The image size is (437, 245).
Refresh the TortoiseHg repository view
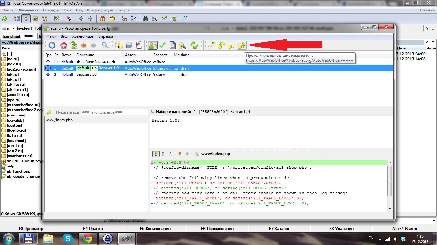tap(52, 45)
